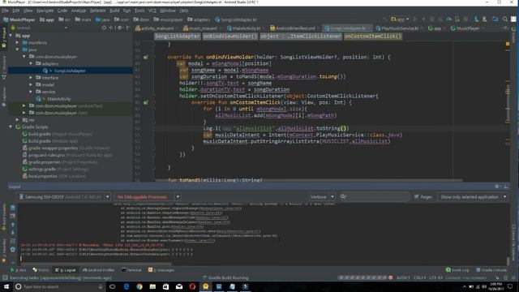The height and width of the screenshot is (292, 519).
Task: Open the Run tool window
Action: [x=18, y=270]
